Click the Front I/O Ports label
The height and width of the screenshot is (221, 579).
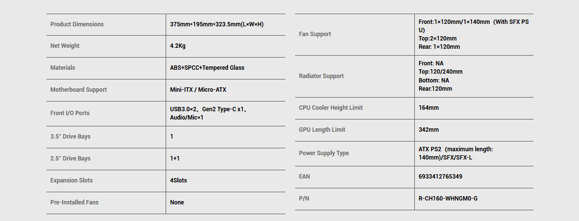[70, 113]
